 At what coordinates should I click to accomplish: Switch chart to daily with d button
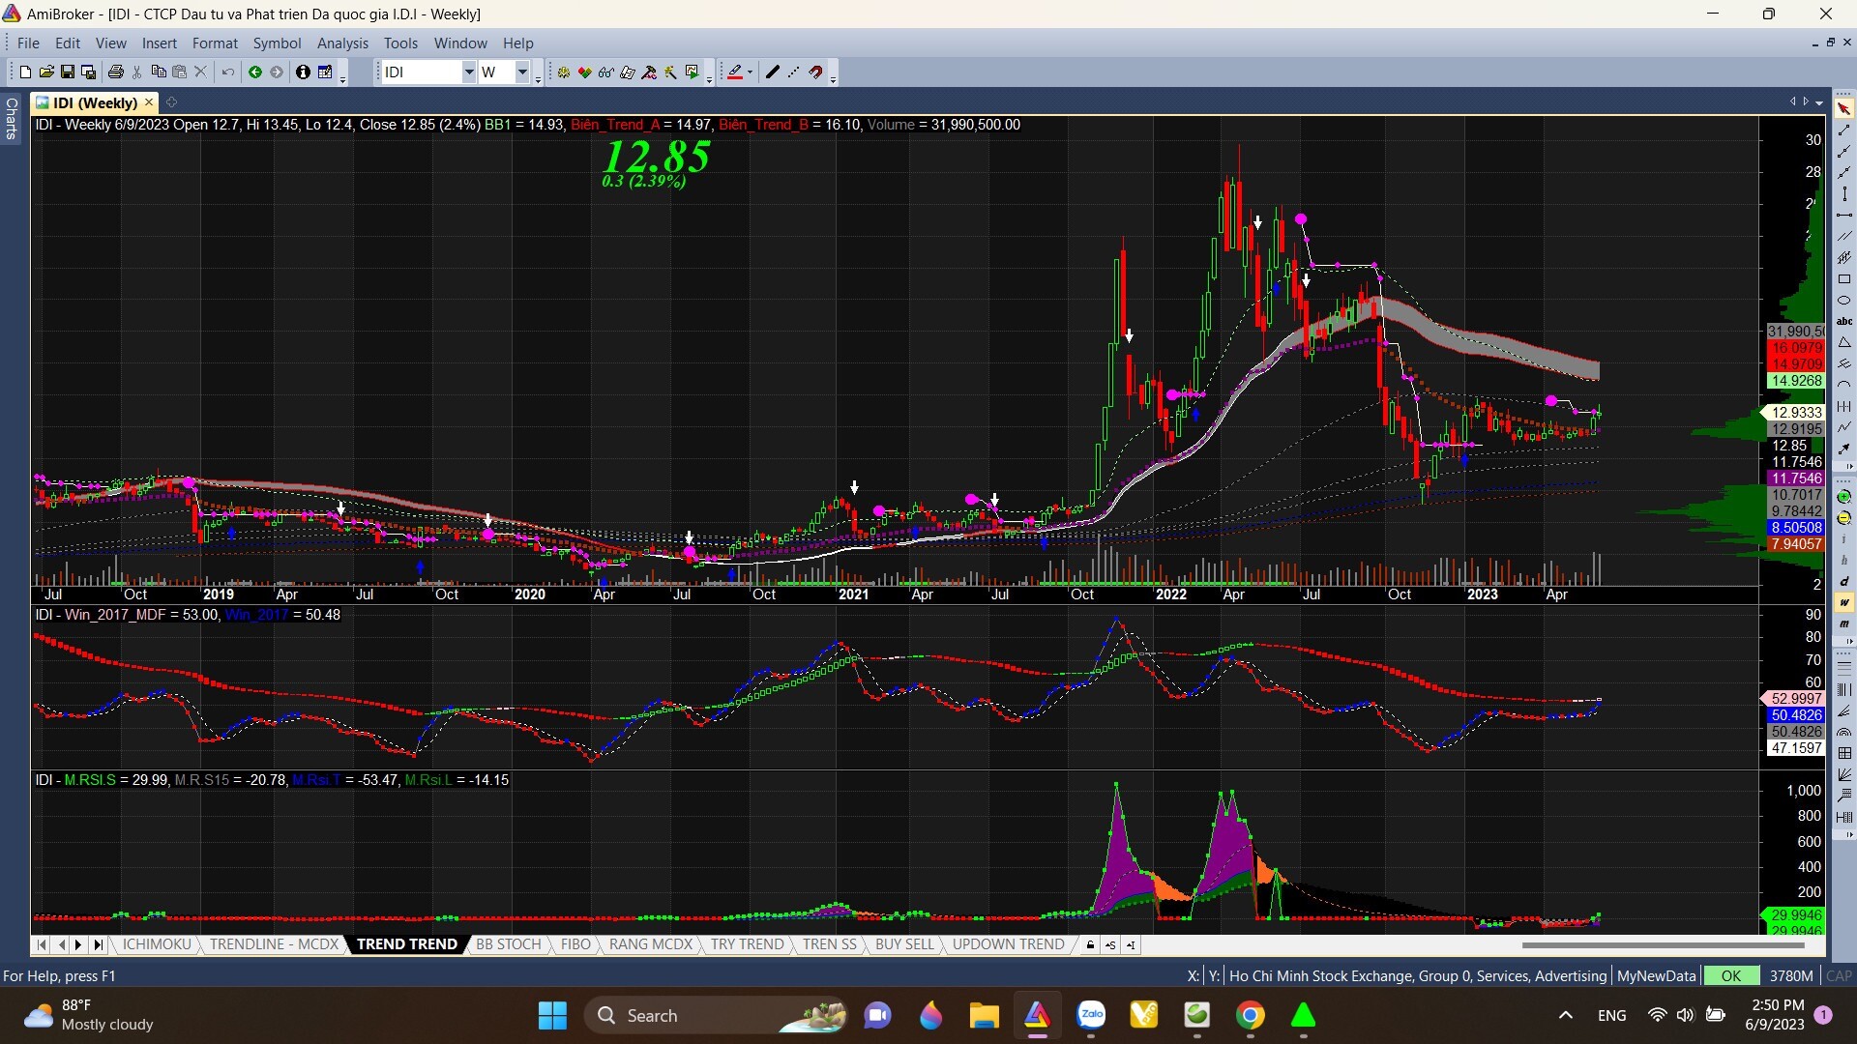pyautogui.click(x=1844, y=581)
